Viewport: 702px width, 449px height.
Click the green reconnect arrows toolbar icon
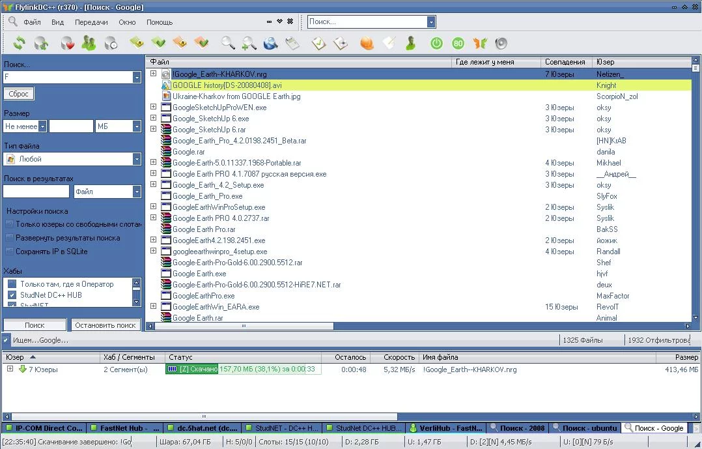20,44
